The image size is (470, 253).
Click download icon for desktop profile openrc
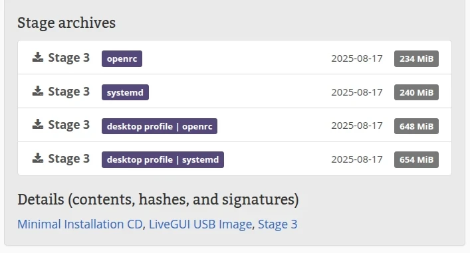pyautogui.click(x=38, y=124)
